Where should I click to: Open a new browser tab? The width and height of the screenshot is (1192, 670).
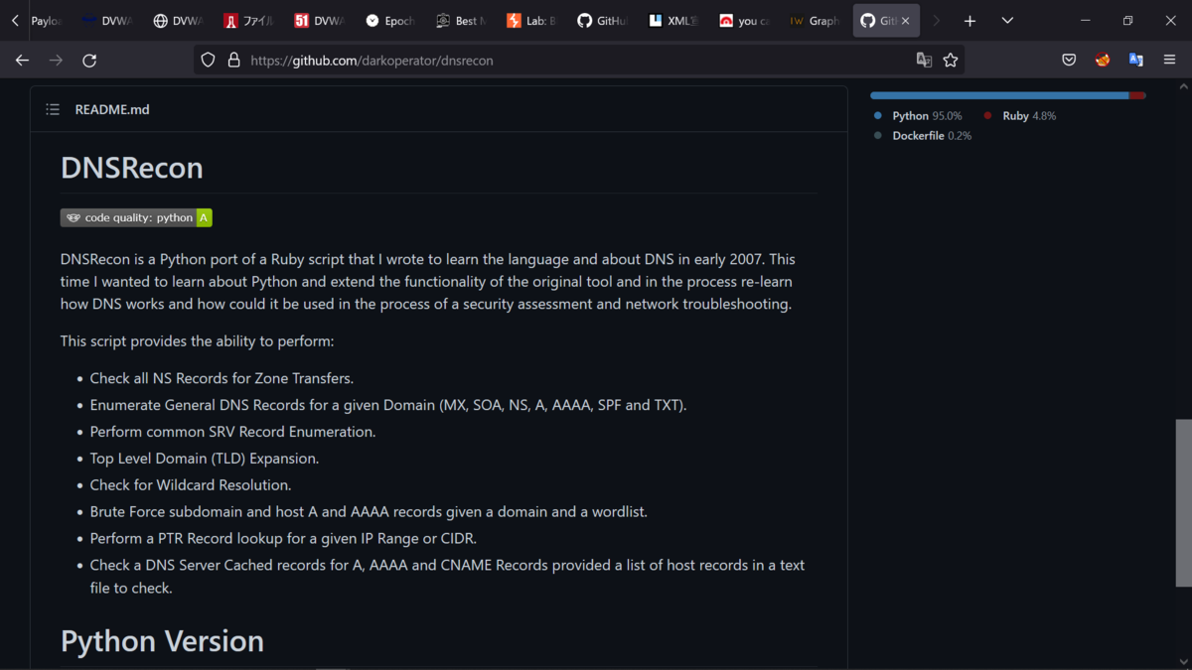[969, 21]
